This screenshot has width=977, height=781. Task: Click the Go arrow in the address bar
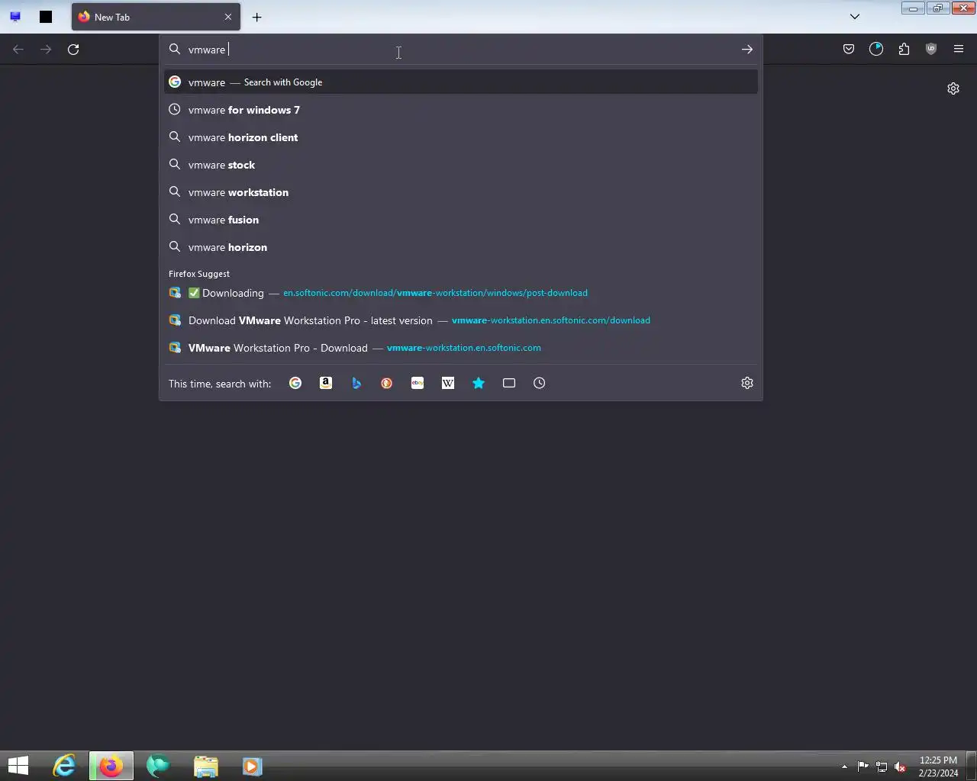pyautogui.click(x=747, y=50)
